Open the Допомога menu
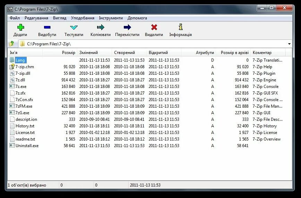The width and height of the screenshot is (301, 198). tap(137, 18)
